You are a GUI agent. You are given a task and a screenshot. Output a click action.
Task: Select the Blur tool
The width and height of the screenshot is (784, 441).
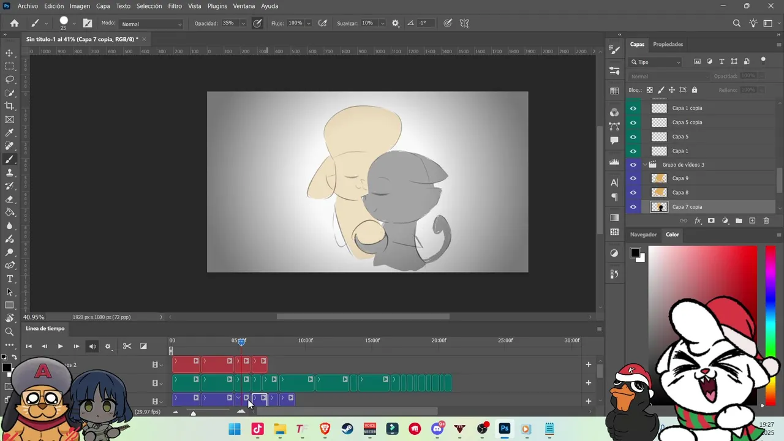tap(10, 226)
